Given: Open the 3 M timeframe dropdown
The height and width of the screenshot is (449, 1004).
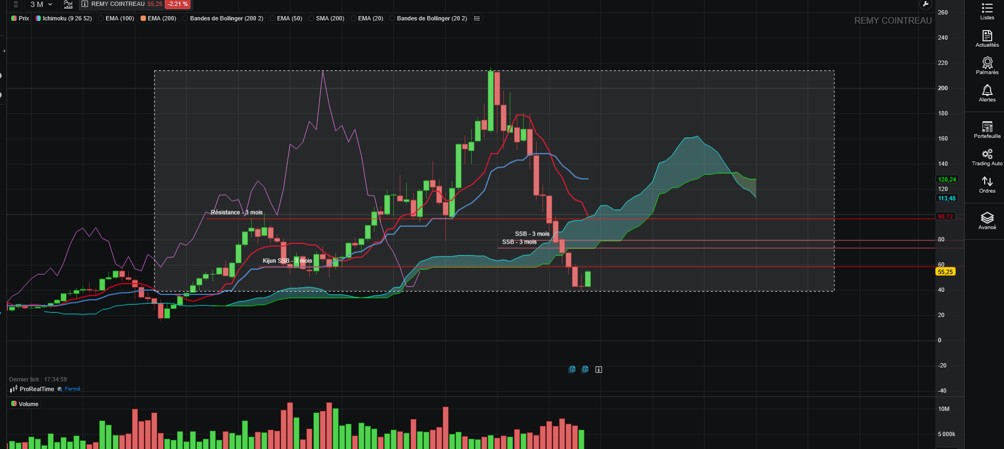Looking at the screenshot, I should coord(41,4).
